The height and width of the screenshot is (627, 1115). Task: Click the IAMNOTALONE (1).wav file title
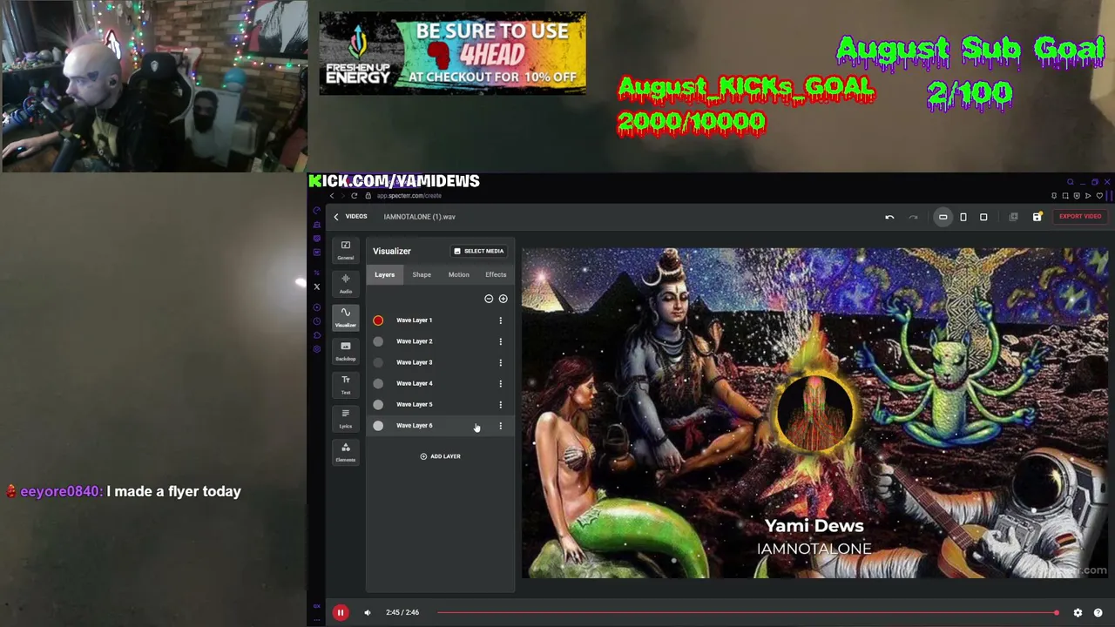(x=419, y=217)
